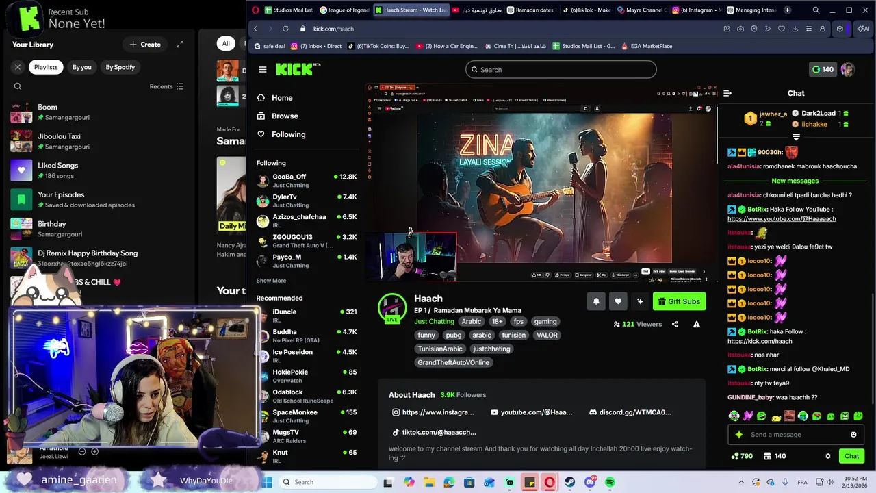Viewport: 876px width, 493px height.
Task: Click the heart follow icon for Haach
Action: (x=618, y=301)
